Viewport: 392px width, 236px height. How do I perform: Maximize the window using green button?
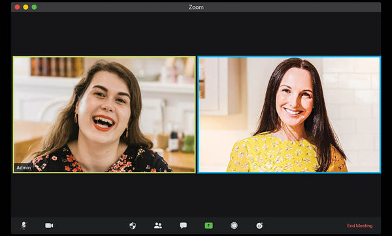point(34,7)
